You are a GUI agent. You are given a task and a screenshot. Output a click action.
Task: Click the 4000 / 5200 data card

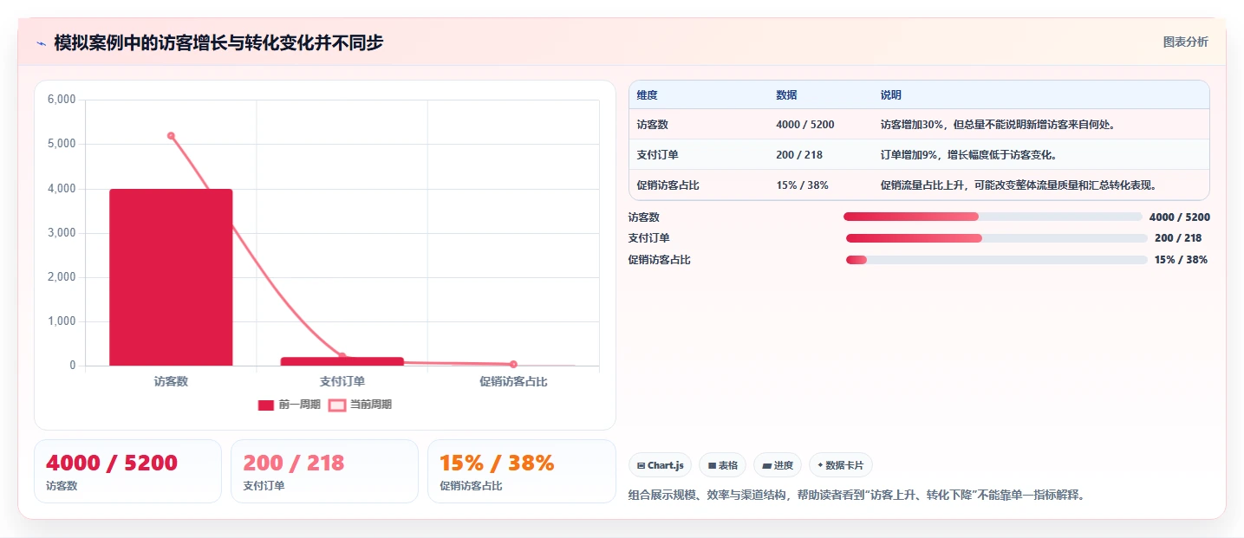coord(127,471)
